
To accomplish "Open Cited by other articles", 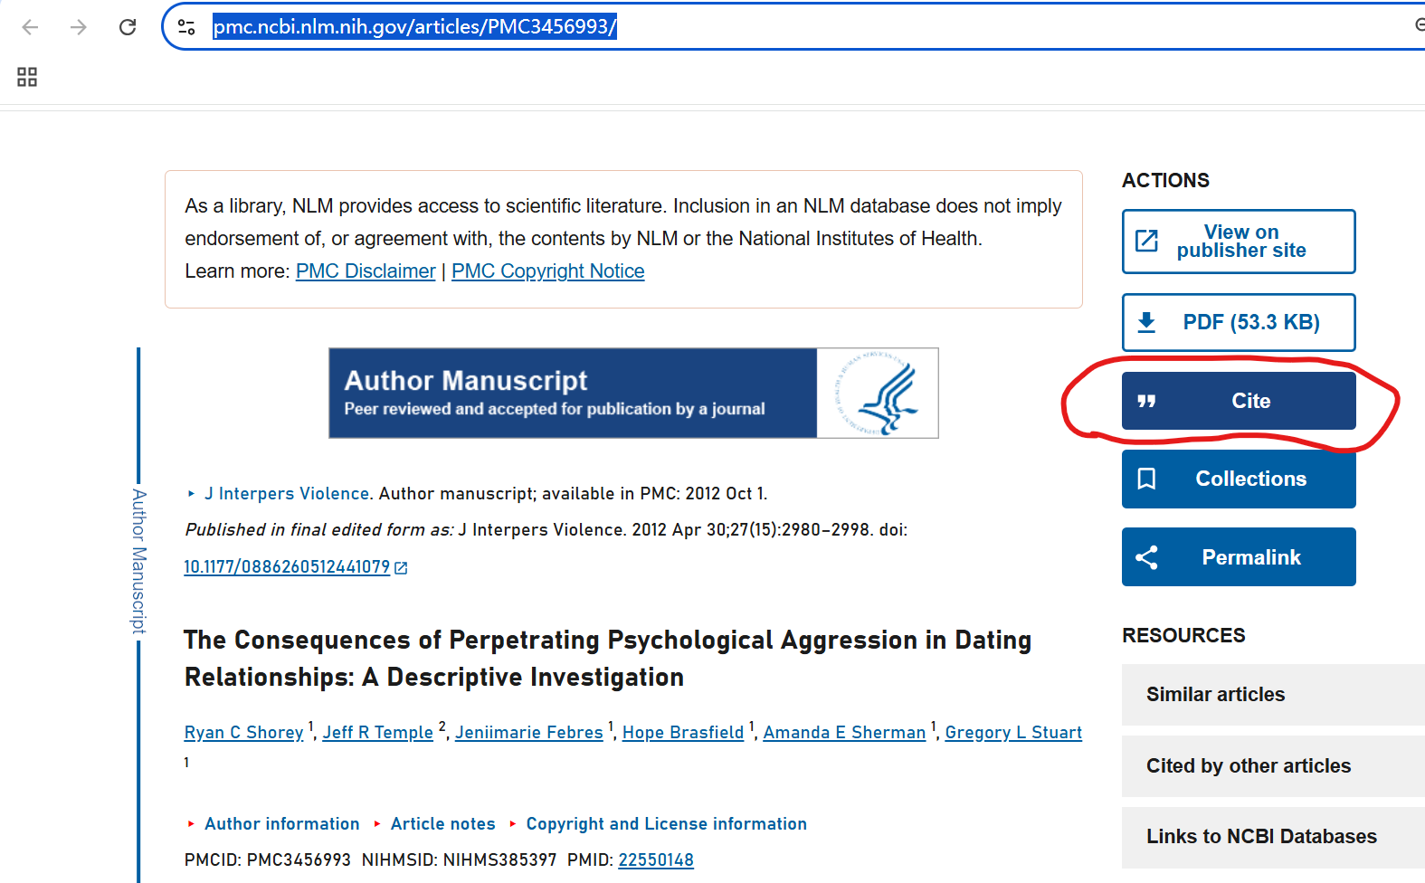I will pos(1248,766).
